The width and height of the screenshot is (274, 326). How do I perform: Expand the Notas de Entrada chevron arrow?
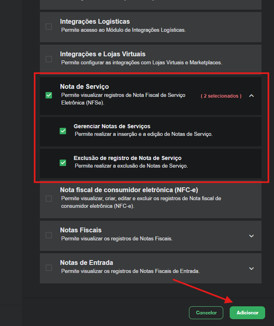251,269
